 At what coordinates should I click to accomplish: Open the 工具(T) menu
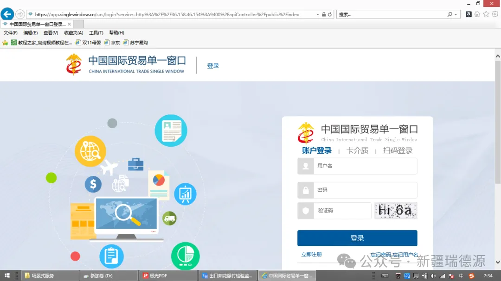(x=96, y=33)
